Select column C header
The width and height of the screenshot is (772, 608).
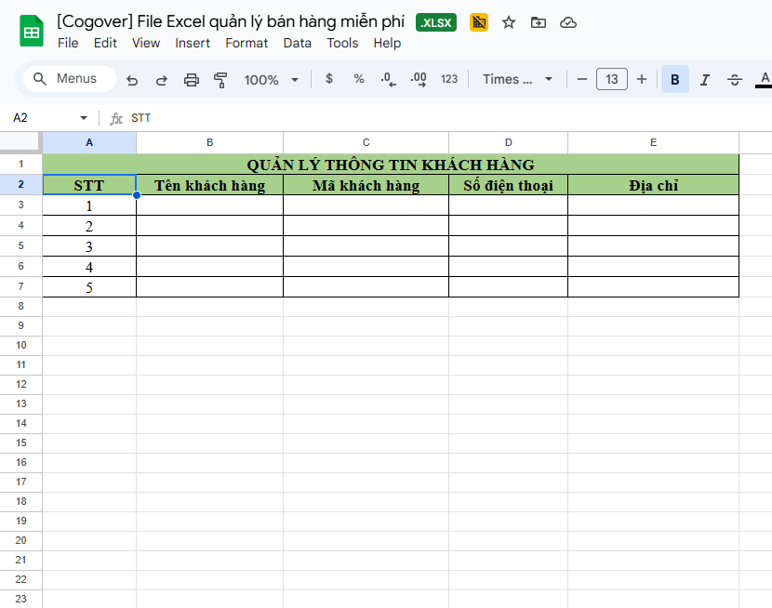click(366, 142)
